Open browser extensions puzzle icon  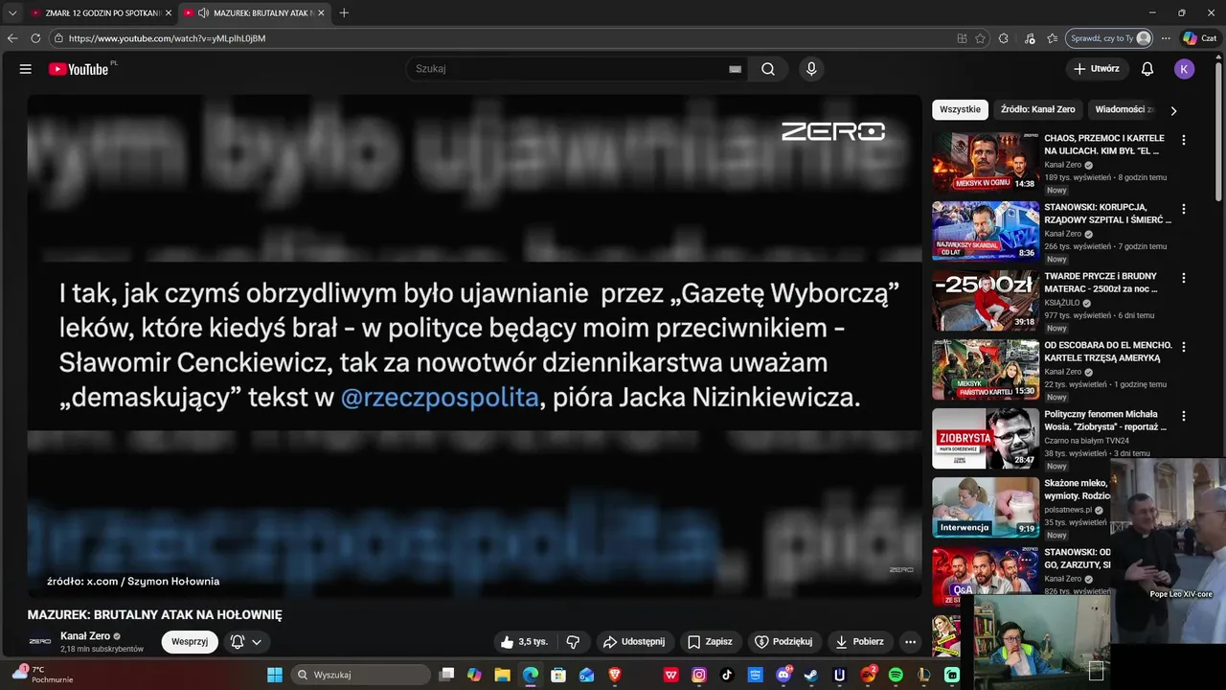1003,38
